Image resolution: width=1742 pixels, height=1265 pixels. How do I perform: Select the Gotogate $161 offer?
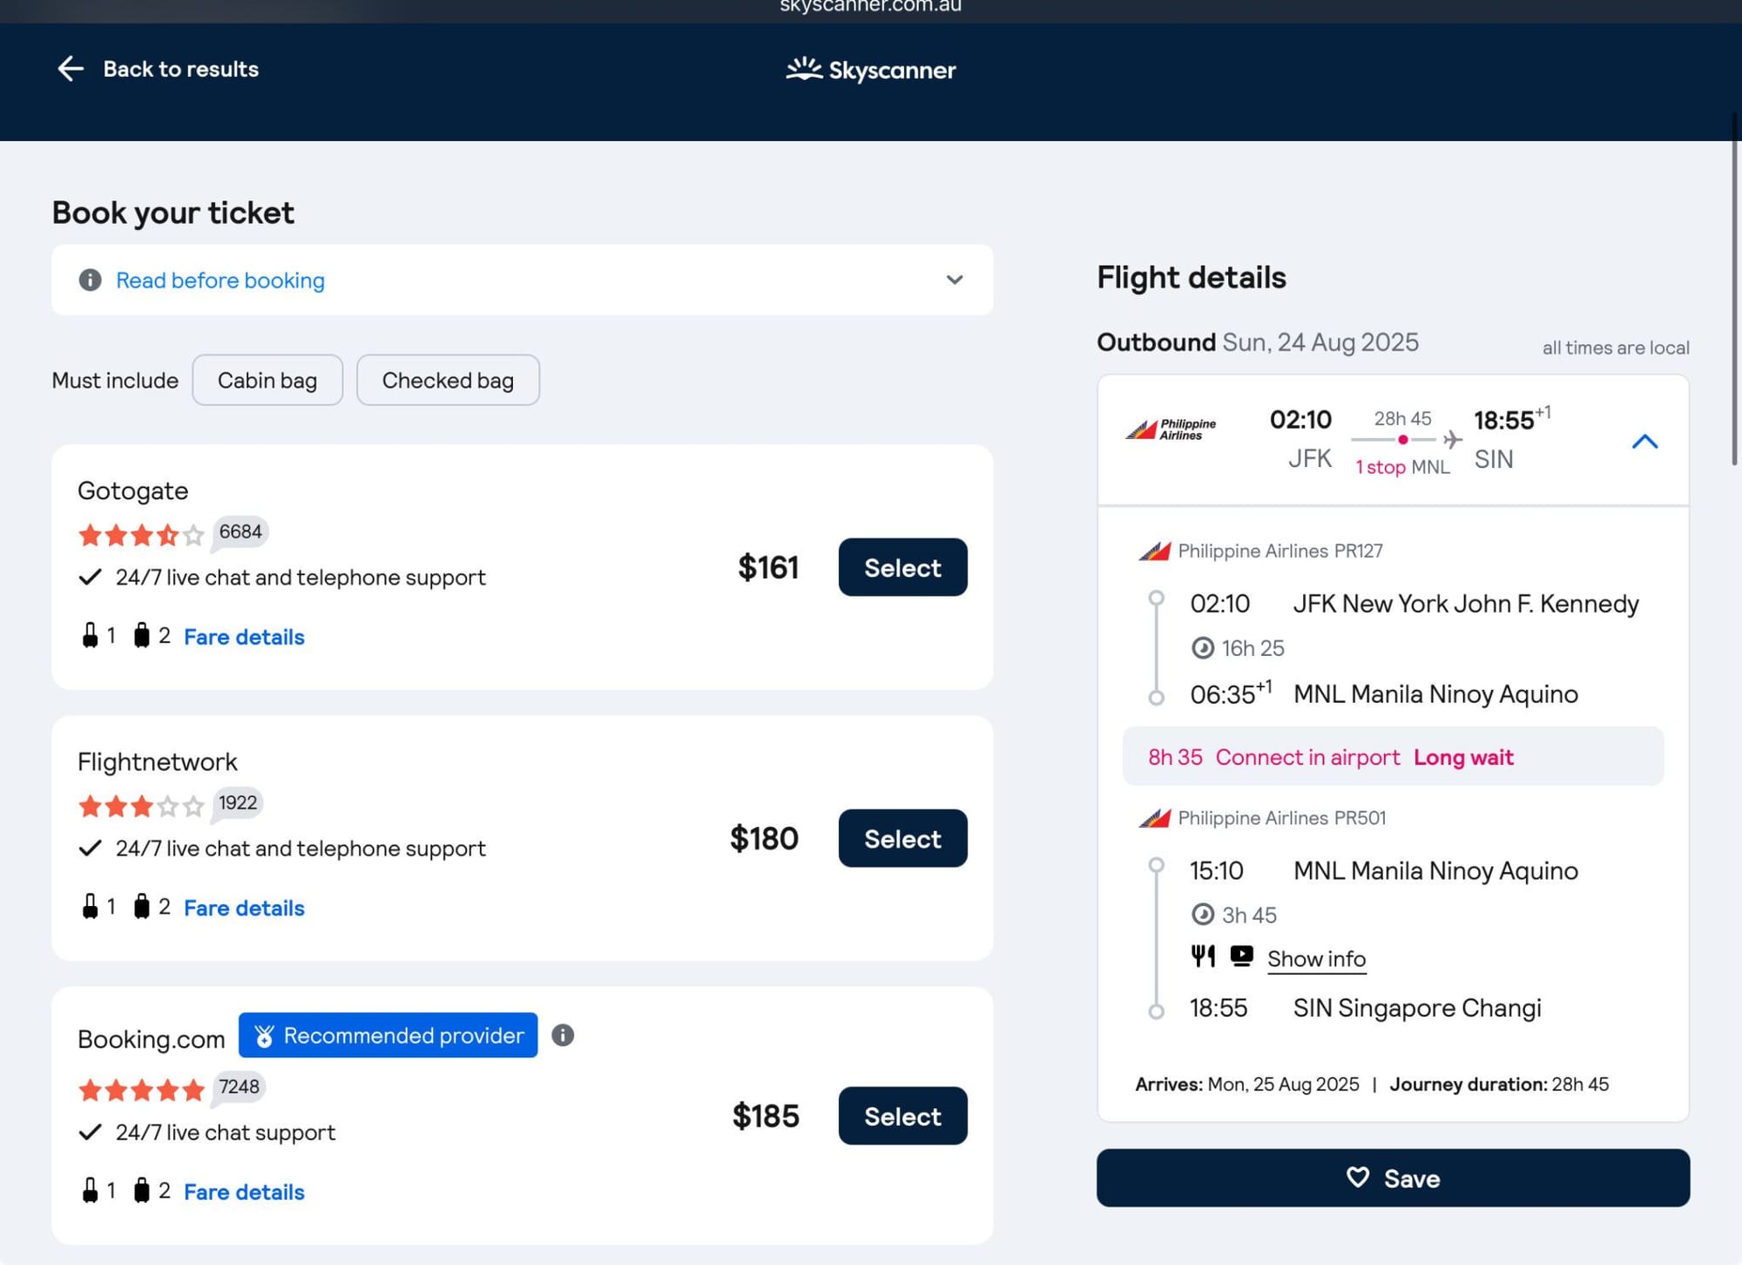tap(902, 567)
